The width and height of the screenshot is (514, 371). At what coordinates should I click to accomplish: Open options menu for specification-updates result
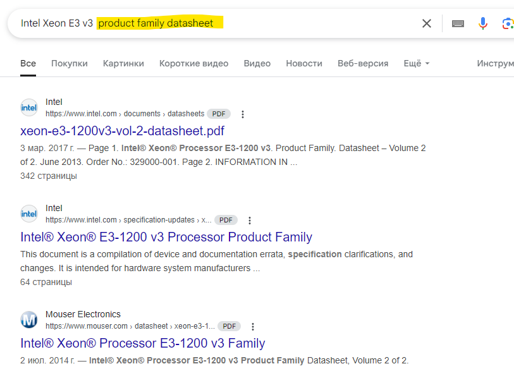[x=250, y=221]
